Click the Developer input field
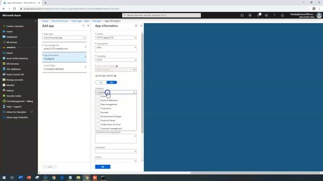Screen dimensions: 323x181 pyautogui.click(x=116, y=151)
